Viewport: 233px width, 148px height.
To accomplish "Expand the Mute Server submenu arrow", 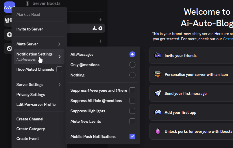I will pos(60,44).
